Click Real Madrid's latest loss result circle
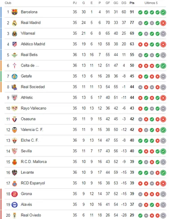 click(163, 23)
